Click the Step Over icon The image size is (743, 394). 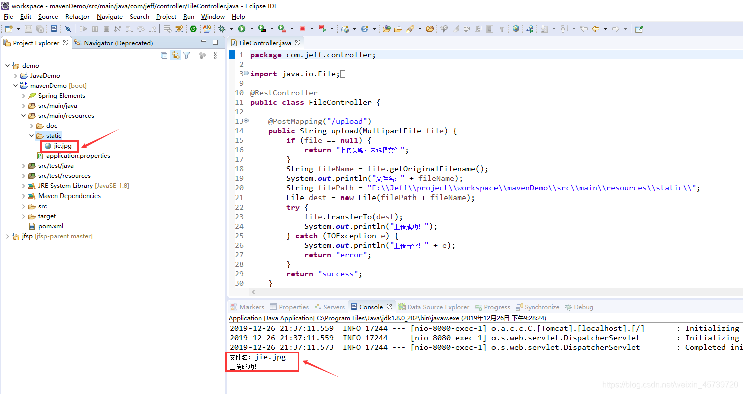(x=141, y=29)
